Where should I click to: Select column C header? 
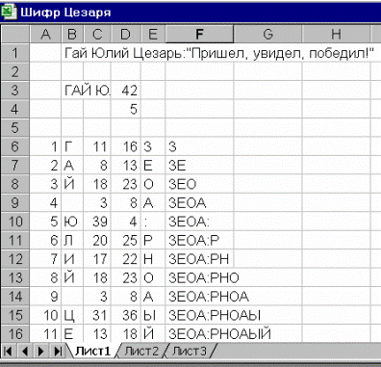coord(97,35)
